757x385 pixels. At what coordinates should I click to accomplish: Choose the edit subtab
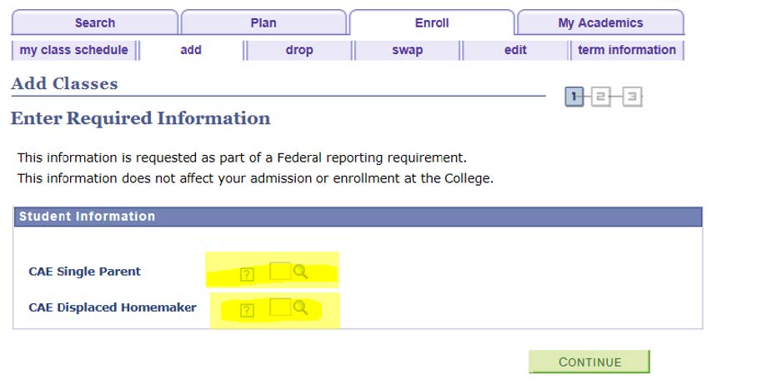(x=515, y=50)
